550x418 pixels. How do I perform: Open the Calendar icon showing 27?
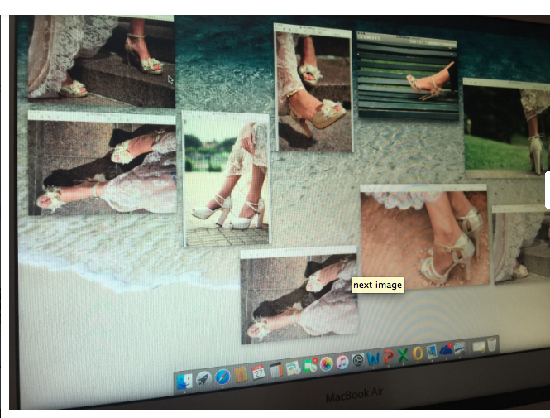259,372
